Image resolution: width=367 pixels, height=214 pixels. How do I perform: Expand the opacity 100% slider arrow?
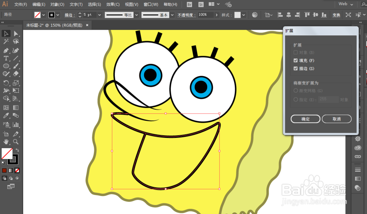[217, 15]
